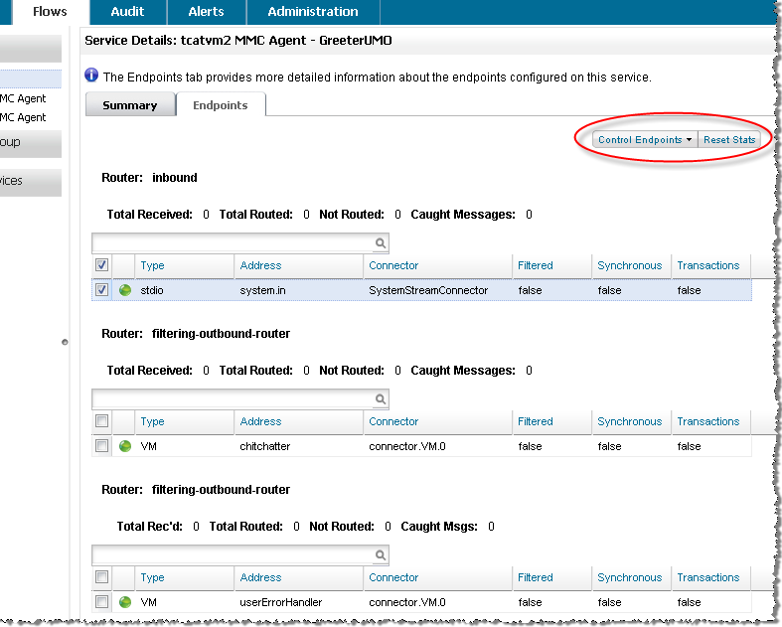Sort inbound table by Connector column
Viewport: 782px width, 627px height.
393,265
